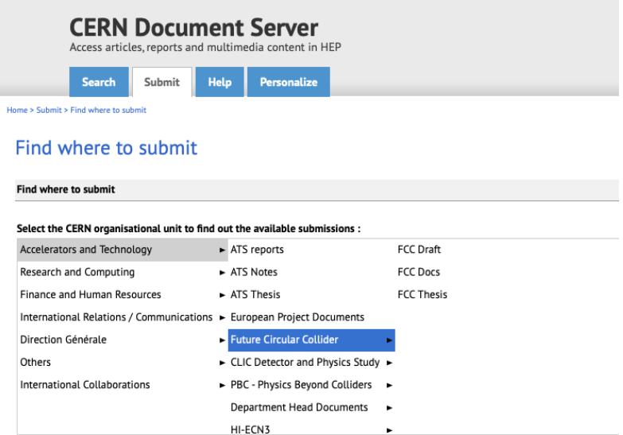Click the Home breadcrumb link
The width and height of the screenshot is (623, 435).
point(16,110)
